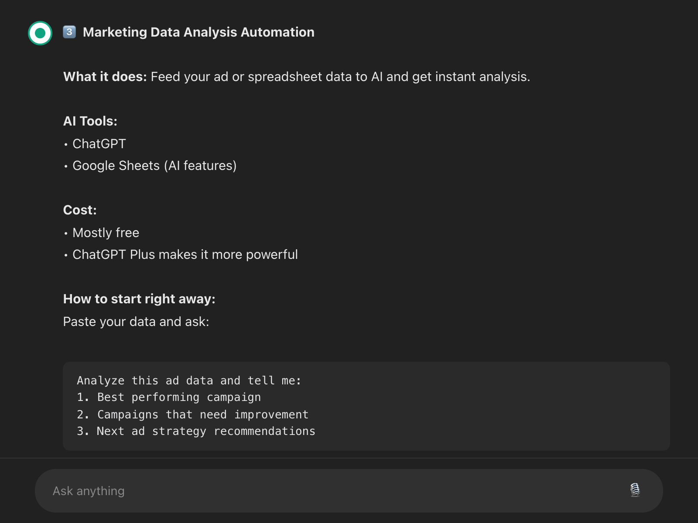
Task: Focus the Ask anything input field
Action: coord(305,491)
